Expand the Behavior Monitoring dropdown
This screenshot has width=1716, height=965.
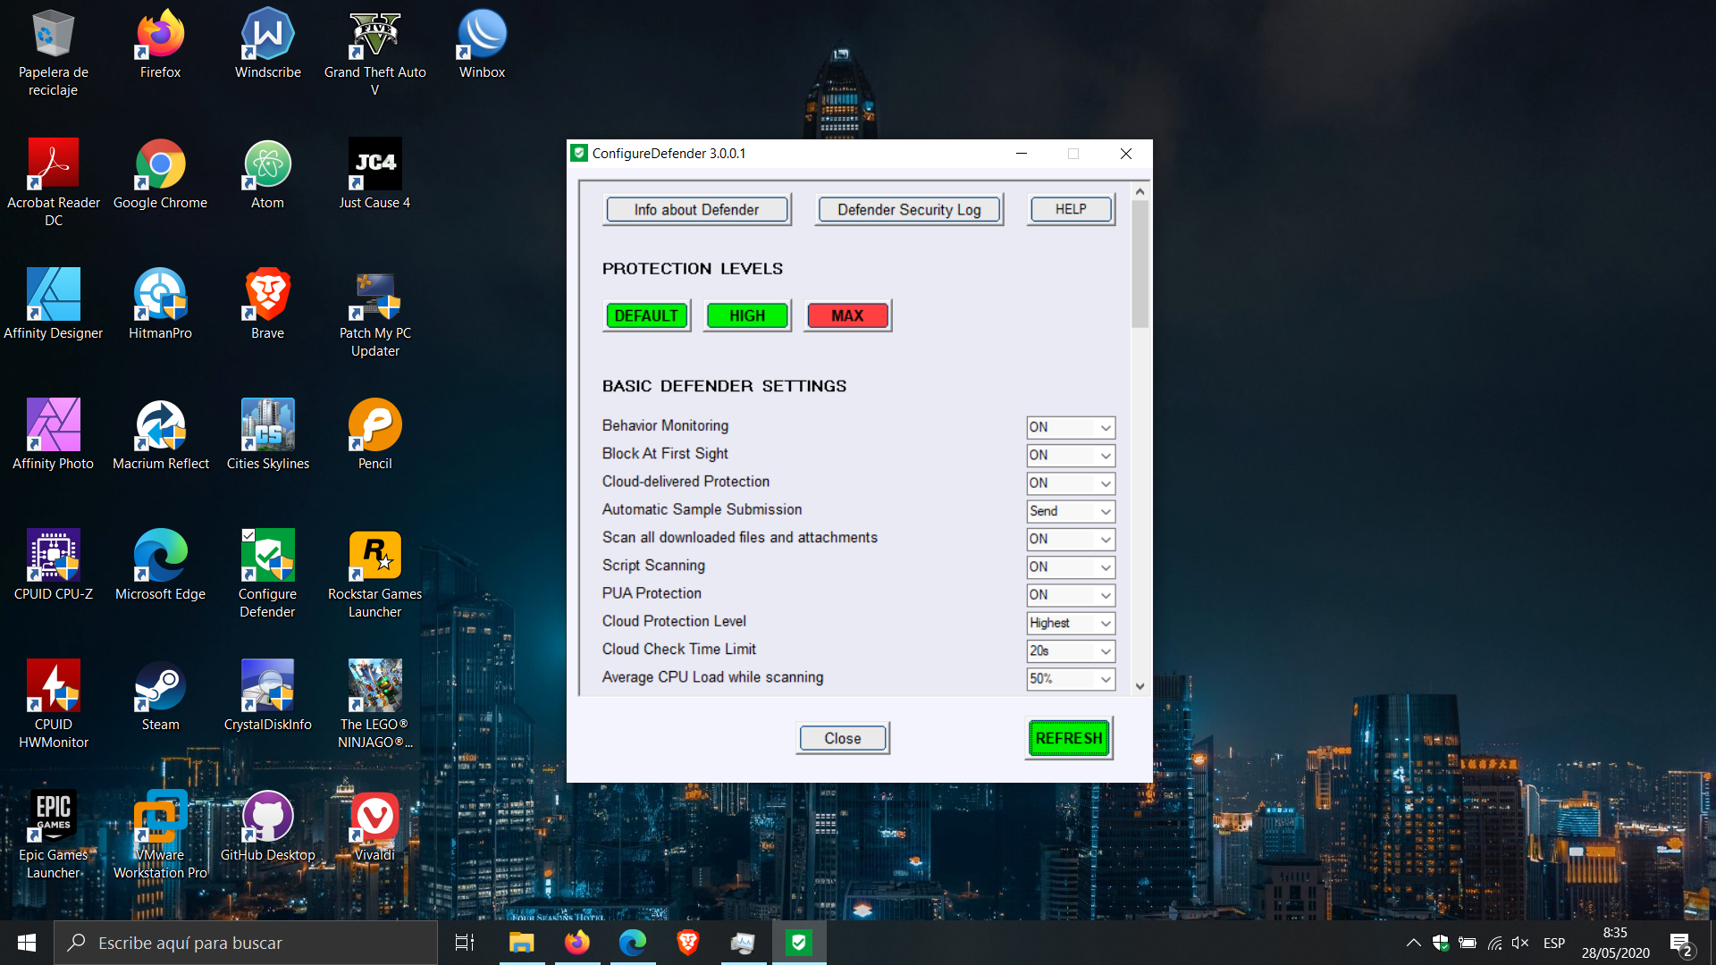tap(1070, 428)
